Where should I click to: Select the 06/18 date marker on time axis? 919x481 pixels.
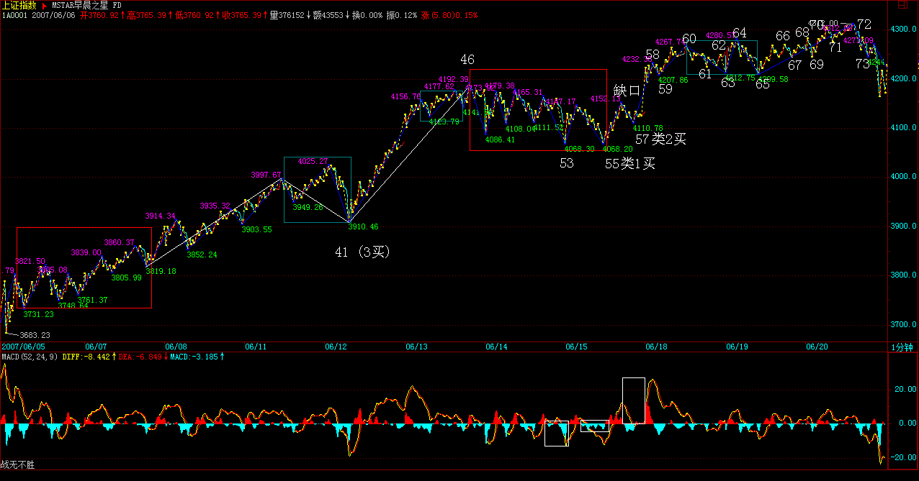[655, 347]
